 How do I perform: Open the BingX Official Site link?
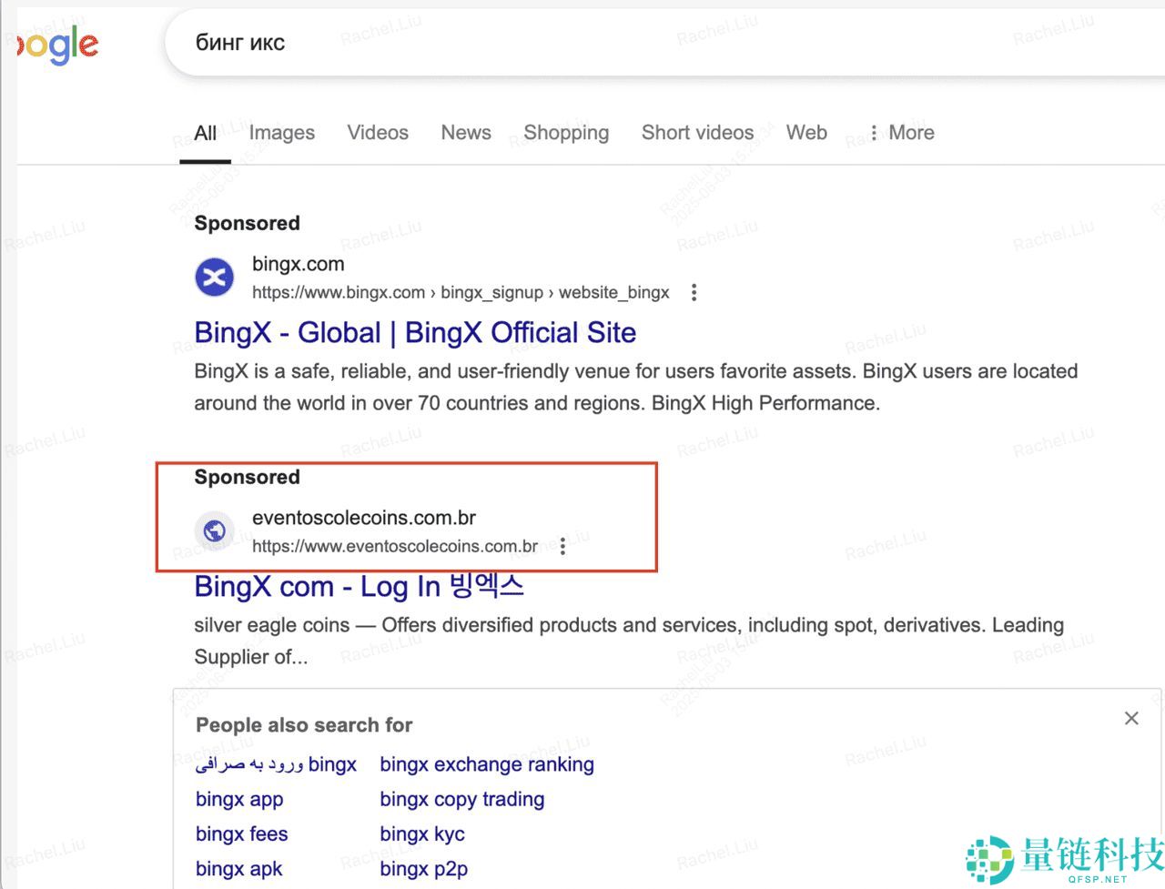pos(415,333)
